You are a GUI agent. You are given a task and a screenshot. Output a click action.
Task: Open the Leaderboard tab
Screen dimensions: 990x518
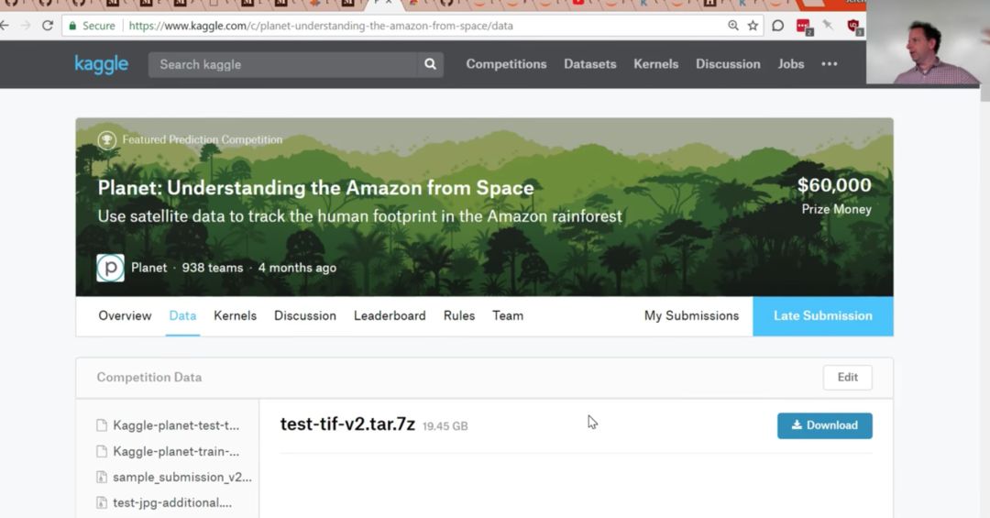(390, 316)
